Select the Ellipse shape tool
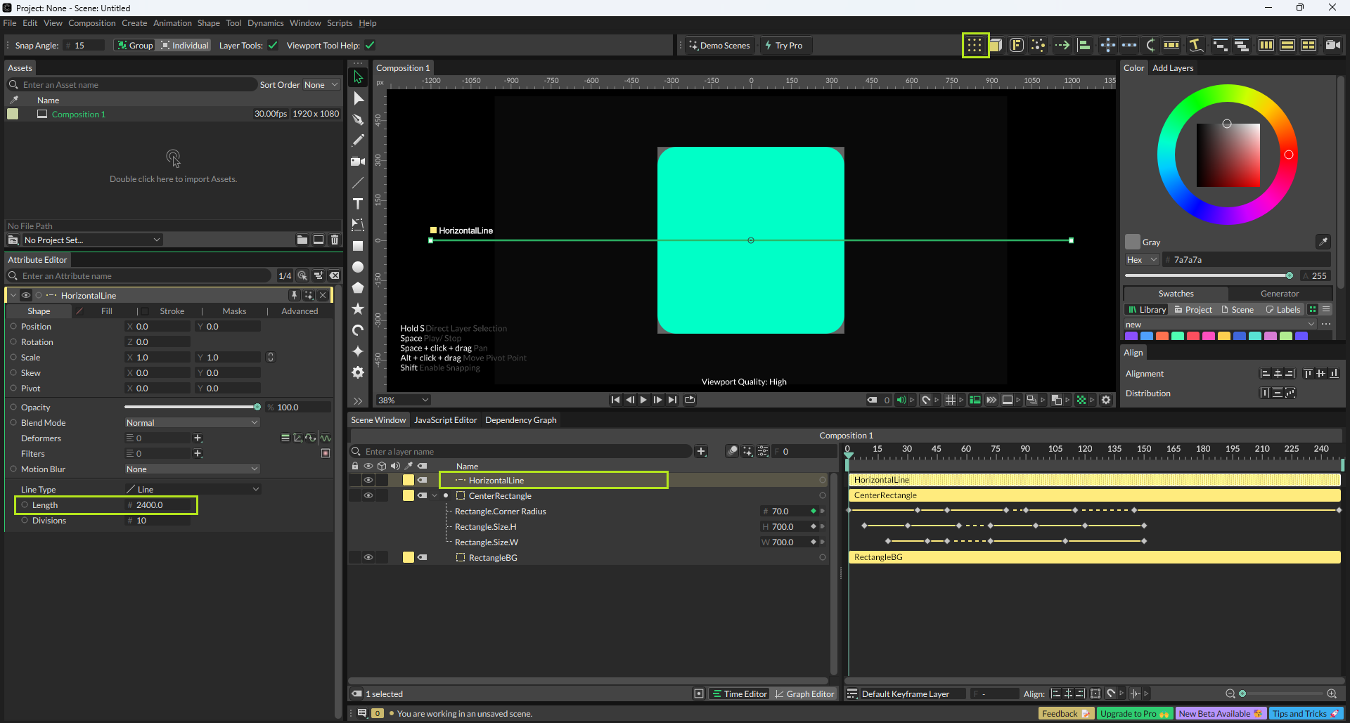Image resolution: width=1350 pixels, height=723 pixels. [358, 267]
